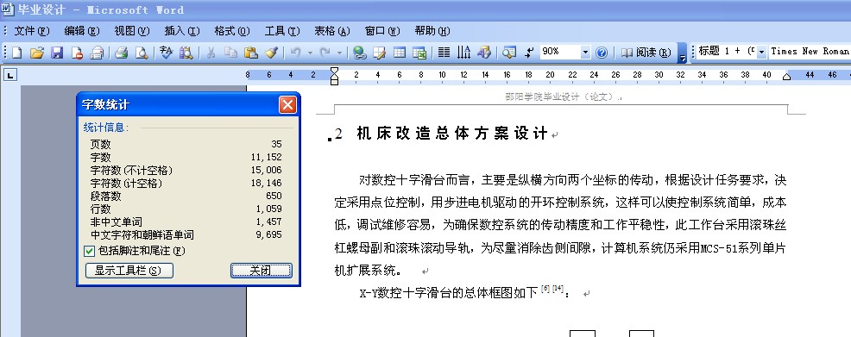Print the document with the printer icon

[121, 53]
